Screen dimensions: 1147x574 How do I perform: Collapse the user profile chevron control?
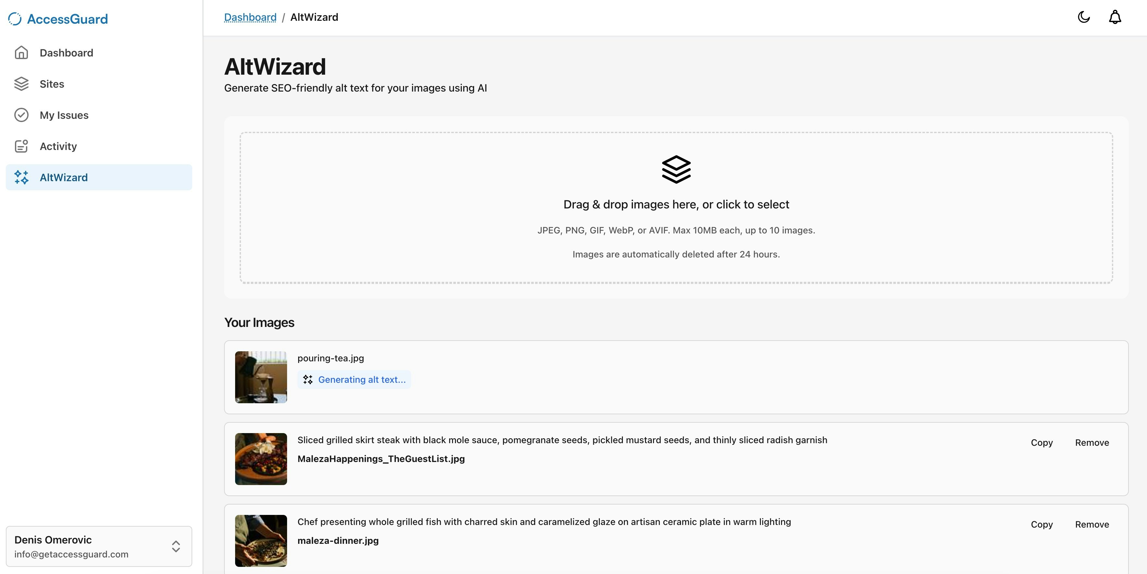tap(175, 546)
